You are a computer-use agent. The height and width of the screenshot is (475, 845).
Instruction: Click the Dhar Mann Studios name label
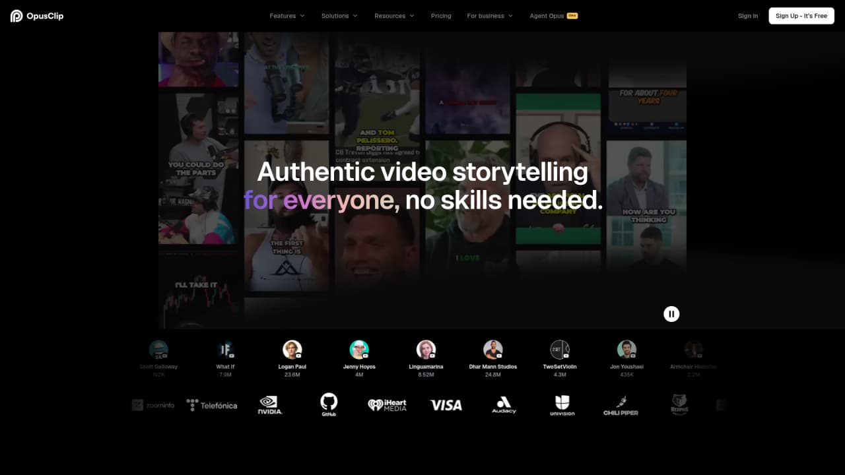tap(493, 367)
